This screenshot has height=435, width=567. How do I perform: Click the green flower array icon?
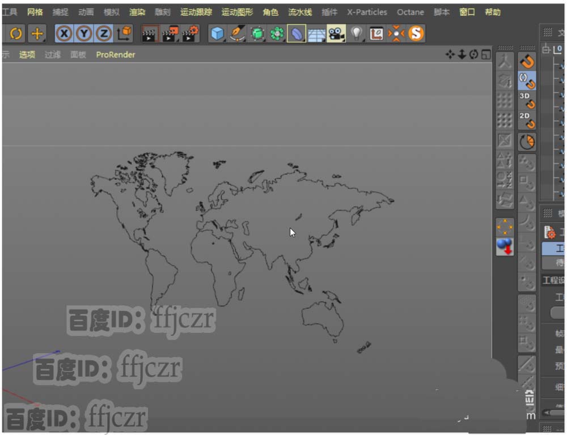point(277,33)
